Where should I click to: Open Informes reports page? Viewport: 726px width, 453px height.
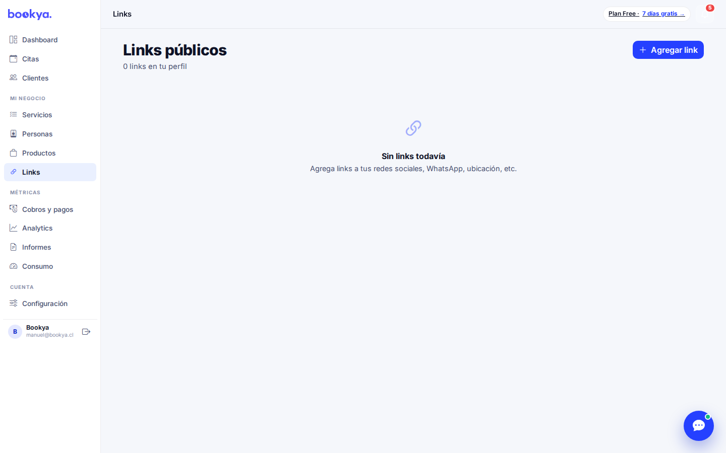pyautogui.click(x=50, y=247)
